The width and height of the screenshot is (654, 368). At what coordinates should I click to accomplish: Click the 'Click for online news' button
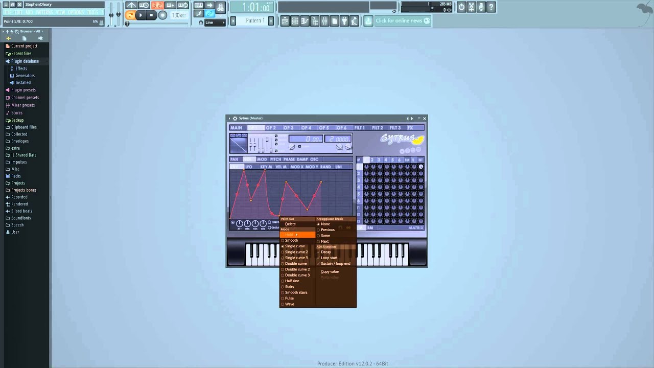point(403,21)
